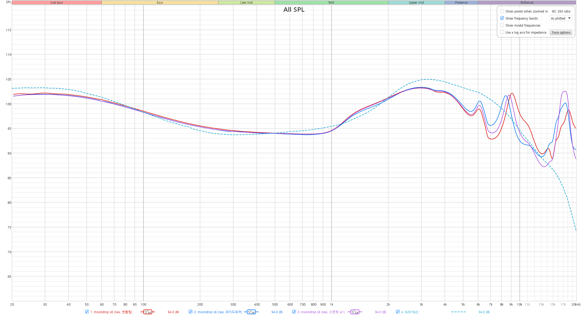Enable Show points when zoomed in
Viewport: 582px width, 315px height.
[502, 11]
